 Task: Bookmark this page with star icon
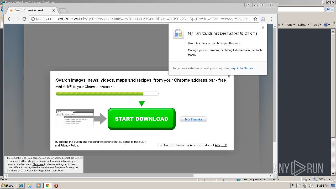pos(255,19)
